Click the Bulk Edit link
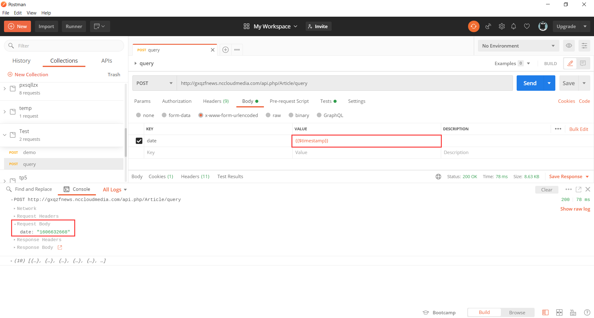 tap(579, 129)
